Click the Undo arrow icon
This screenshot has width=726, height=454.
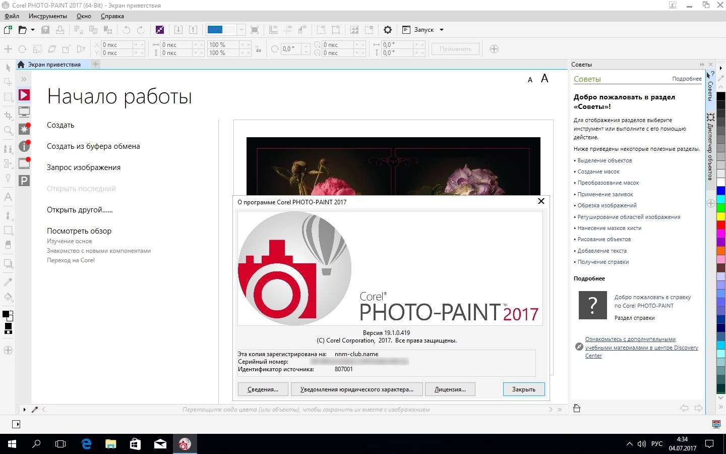(x=127, y=30)
